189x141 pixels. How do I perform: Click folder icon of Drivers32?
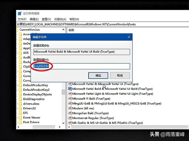click(x=20, y=108)
